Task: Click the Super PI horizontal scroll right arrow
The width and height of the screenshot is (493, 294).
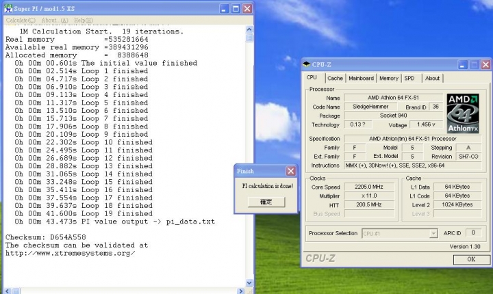Action: point(241,291)
